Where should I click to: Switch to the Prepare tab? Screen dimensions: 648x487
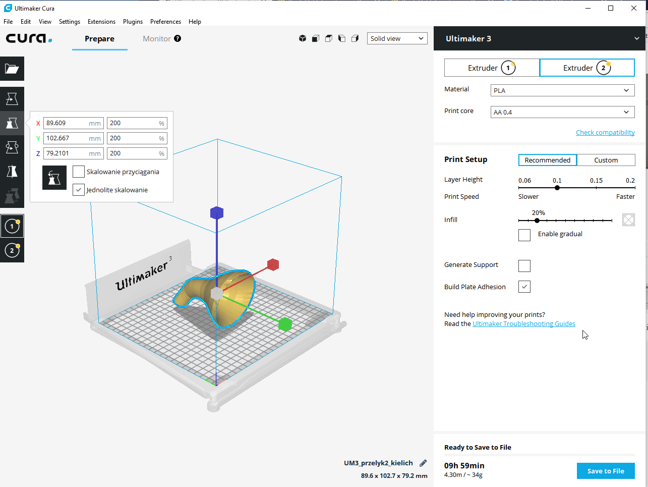100,38
